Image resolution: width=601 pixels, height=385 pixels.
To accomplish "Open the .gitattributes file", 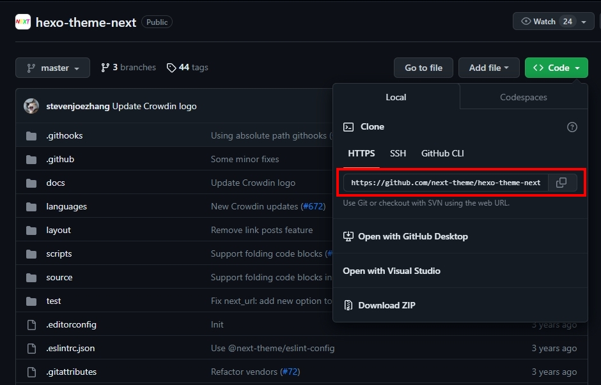I will 72,372.
